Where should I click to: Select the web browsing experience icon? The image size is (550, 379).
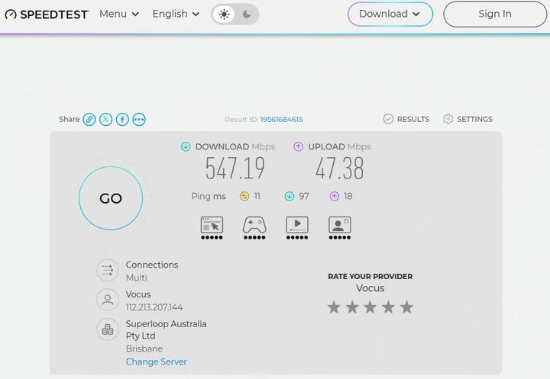pos(212,227)
